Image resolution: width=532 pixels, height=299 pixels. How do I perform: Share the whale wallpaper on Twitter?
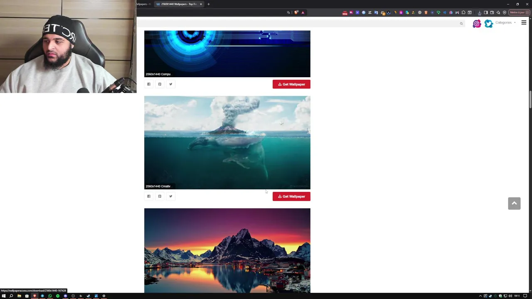(x=170, y=196)
